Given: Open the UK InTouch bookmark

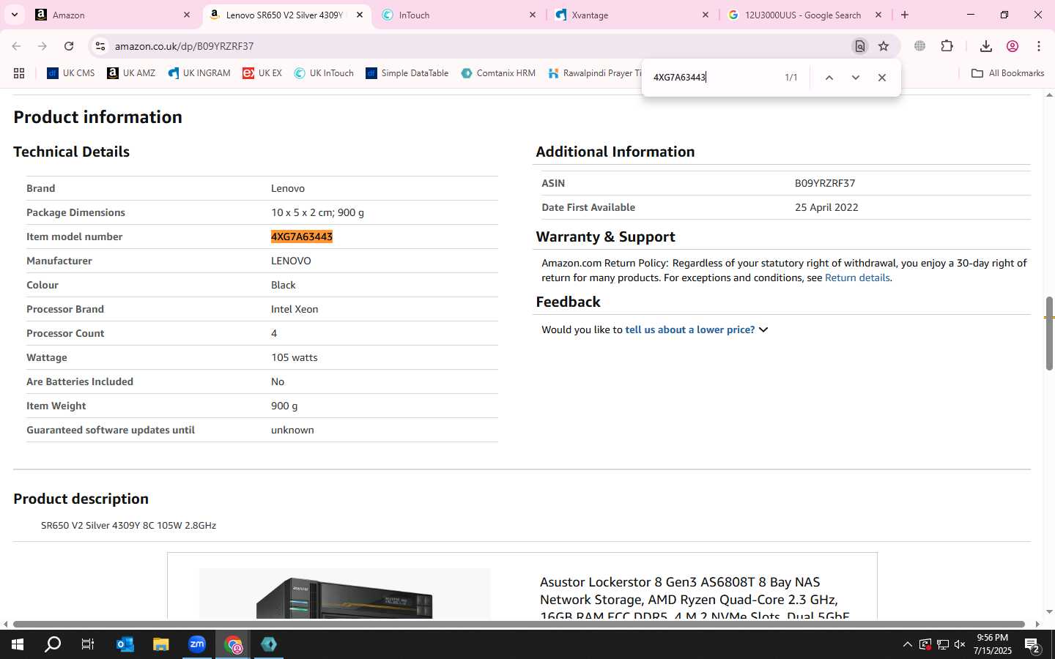Looking at the screenshot, I should 324,73.
